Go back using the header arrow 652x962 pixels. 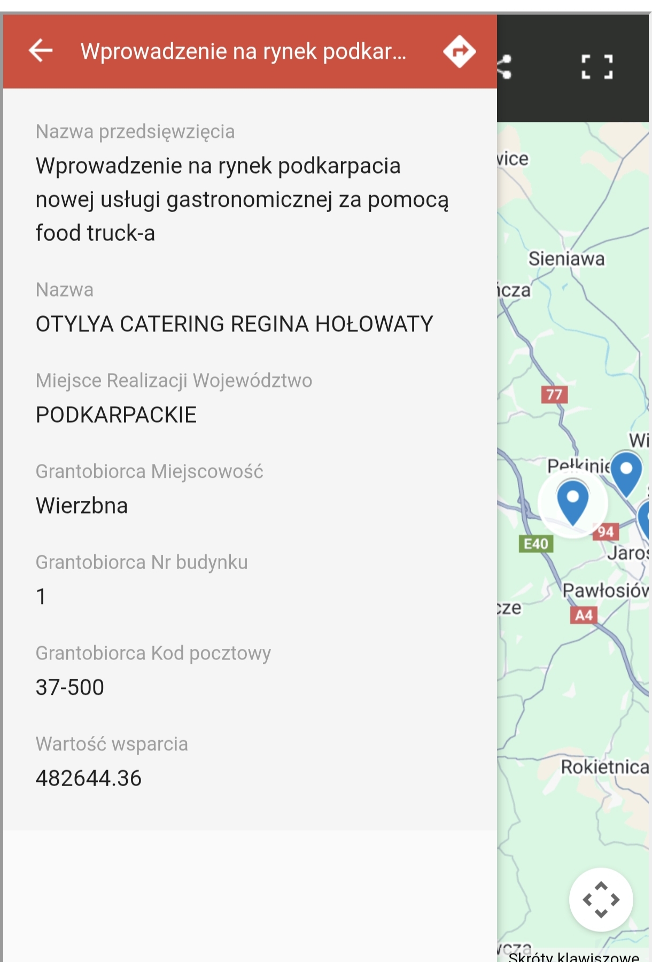pos(41,51)
